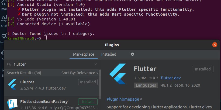Image resolution: width=221 pixels, height=110 pixels.
Task: Click the search results scrollbar
Action: (x=100, y=84)
